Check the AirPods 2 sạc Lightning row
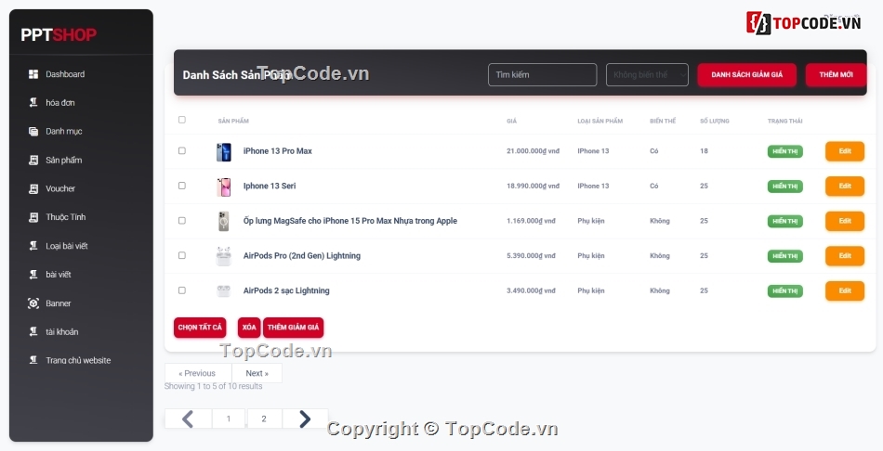 click(x=182, y=290)
